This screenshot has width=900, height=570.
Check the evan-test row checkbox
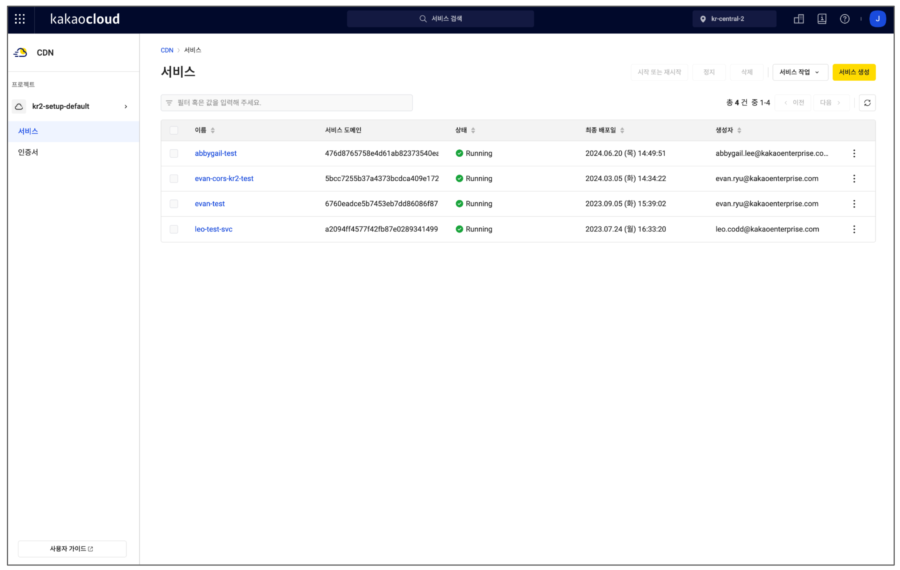[x=174, y=204]
